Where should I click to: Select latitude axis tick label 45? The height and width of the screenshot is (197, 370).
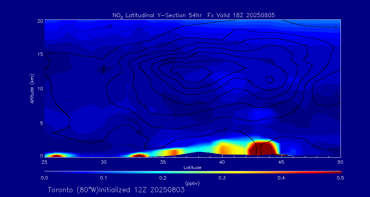click(281, 162)
